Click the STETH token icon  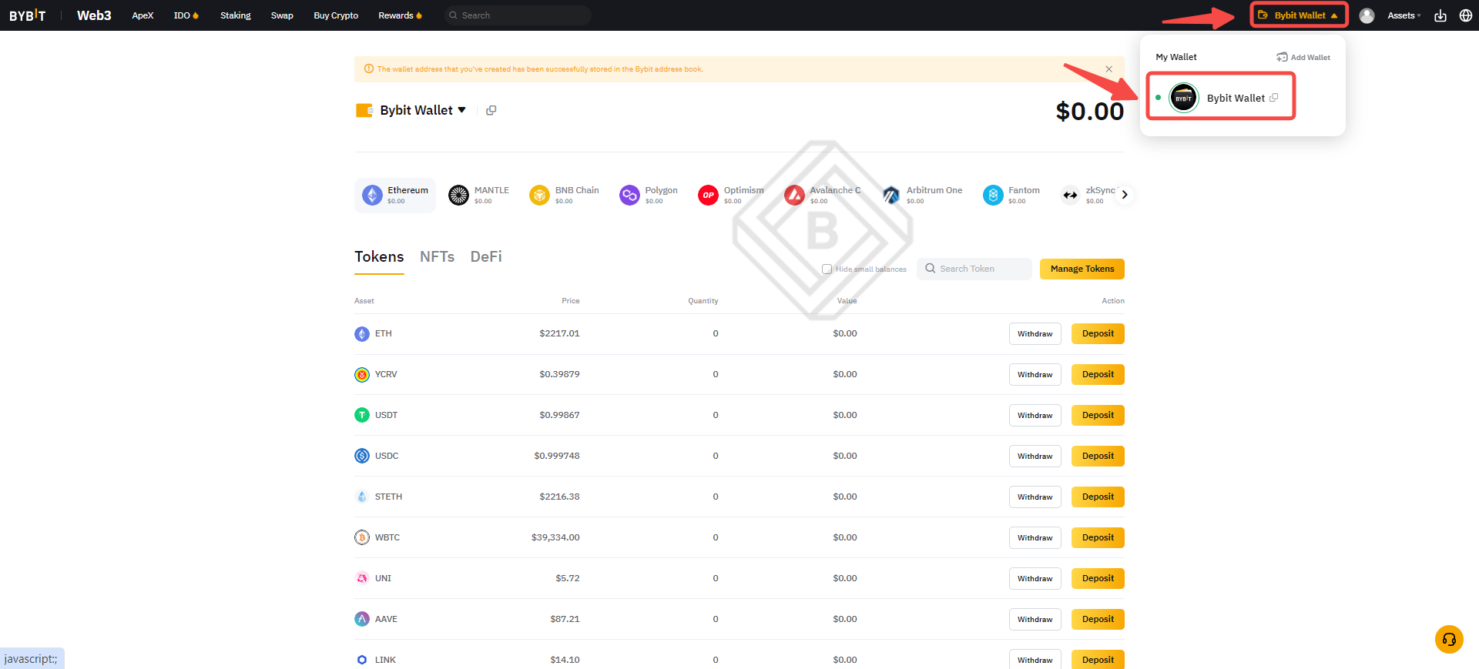click(362, 497)
